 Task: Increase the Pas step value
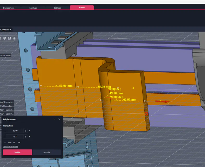click(x=14, y=142)
